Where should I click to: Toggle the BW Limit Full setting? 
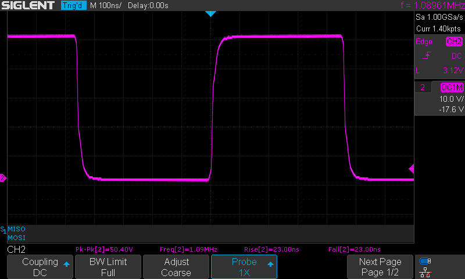pyautogui.click(x=108, y=267)
